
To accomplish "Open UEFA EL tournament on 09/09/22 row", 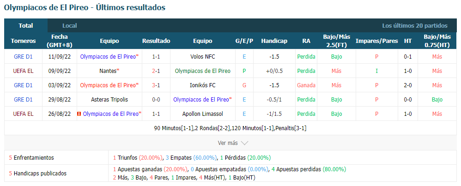I will coord(23,71).
